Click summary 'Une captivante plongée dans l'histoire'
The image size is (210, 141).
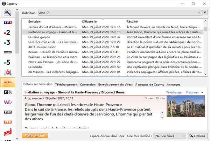[164, 67]
